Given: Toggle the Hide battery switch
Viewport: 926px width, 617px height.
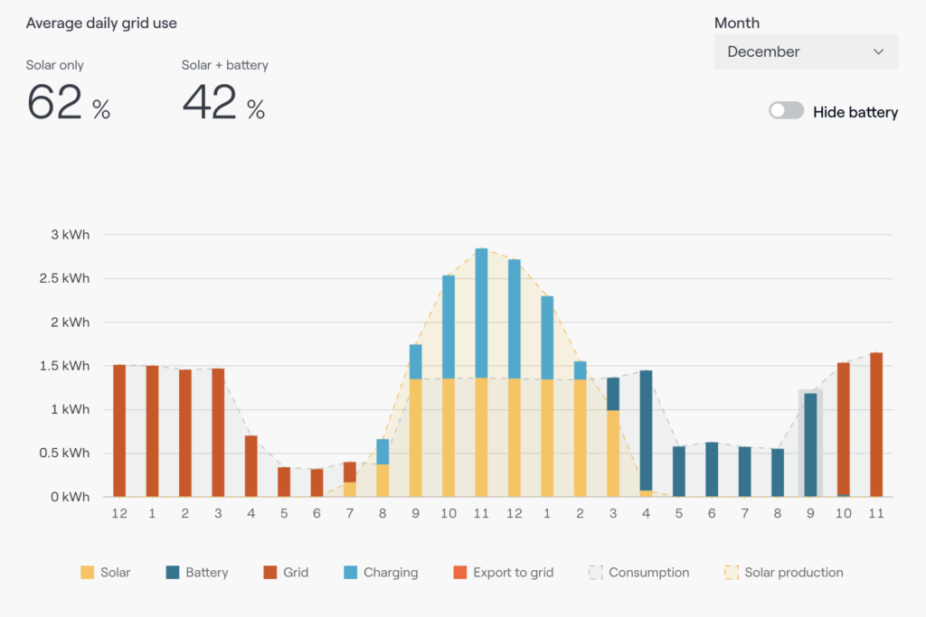Looking at the screenshot, I should pos(786,111).
